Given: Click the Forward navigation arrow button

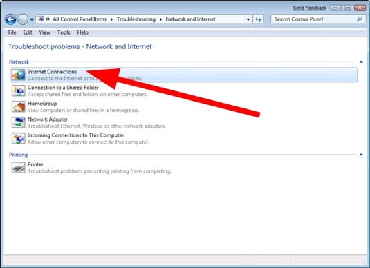Looking at the screenshot, I should 23,19.
